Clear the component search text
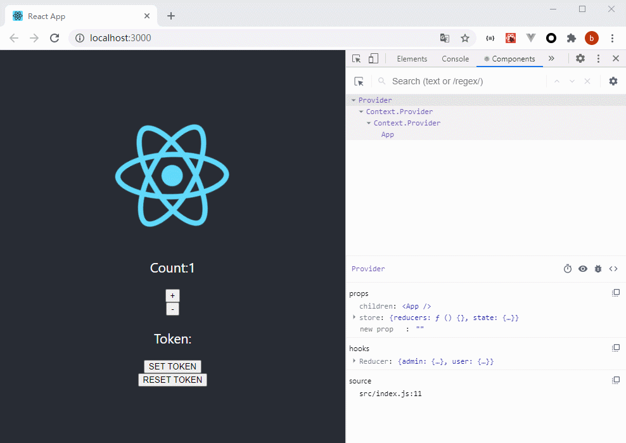 click(587, 82)
